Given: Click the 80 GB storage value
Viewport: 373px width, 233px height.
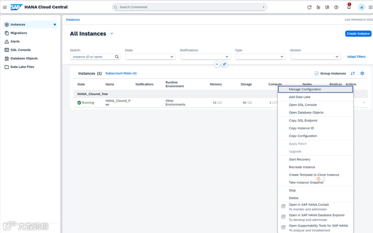Looking at the screenshot, I should (x=247, y=103).
